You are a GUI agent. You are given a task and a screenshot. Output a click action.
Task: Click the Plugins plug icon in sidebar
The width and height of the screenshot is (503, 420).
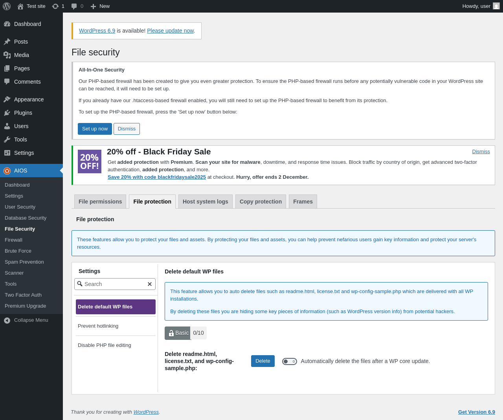pyautogui.click(x=7, y=113)
